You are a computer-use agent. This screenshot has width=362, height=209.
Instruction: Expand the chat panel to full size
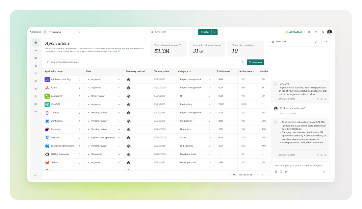point(316,42)
